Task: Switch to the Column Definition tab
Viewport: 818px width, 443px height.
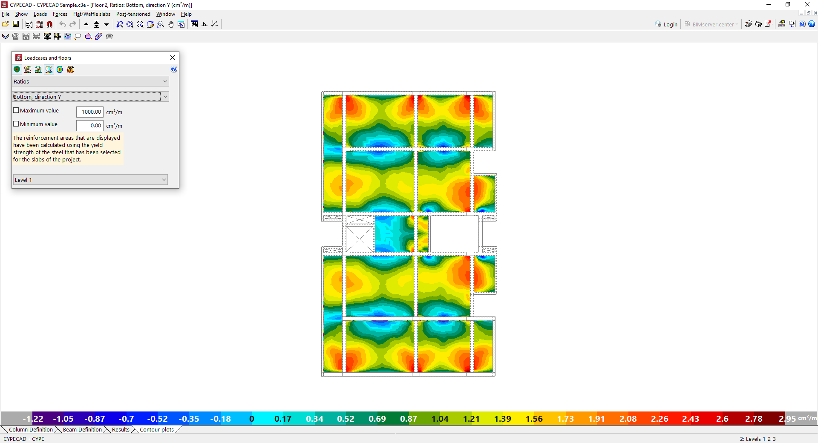Action: 31,430
